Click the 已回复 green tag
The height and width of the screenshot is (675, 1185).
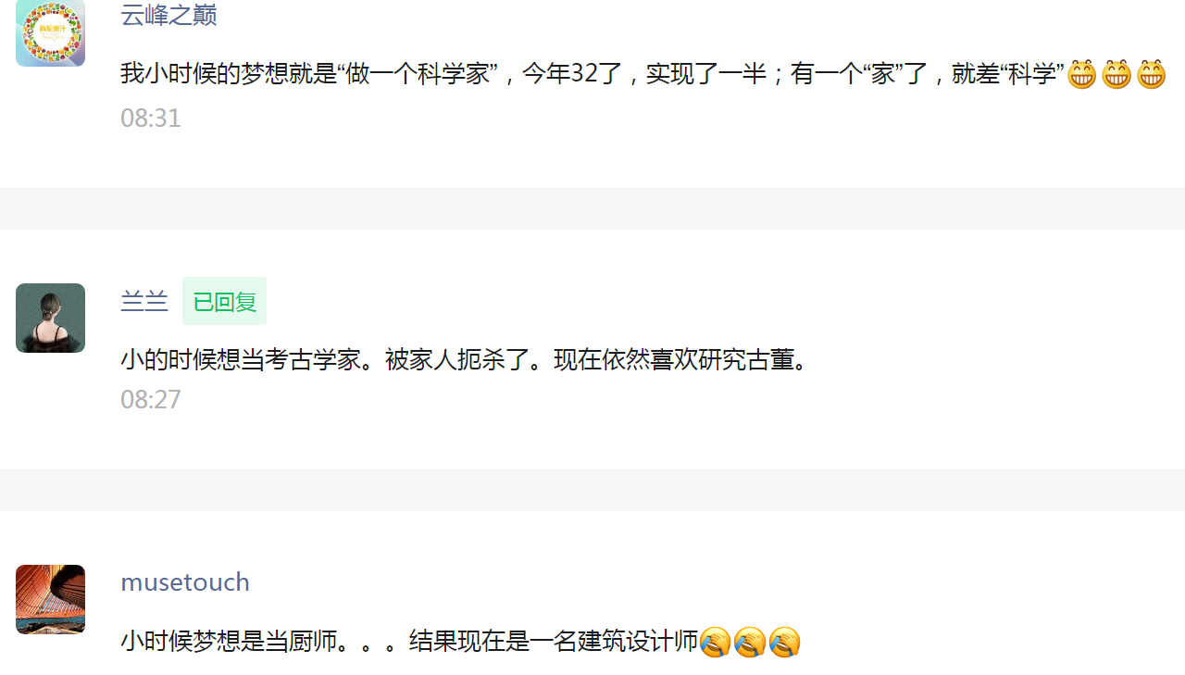pyautogui.click(x=224, y=301)
